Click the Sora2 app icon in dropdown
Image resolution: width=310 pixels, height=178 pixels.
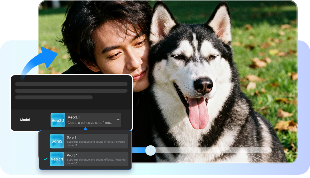pos(57,141)
